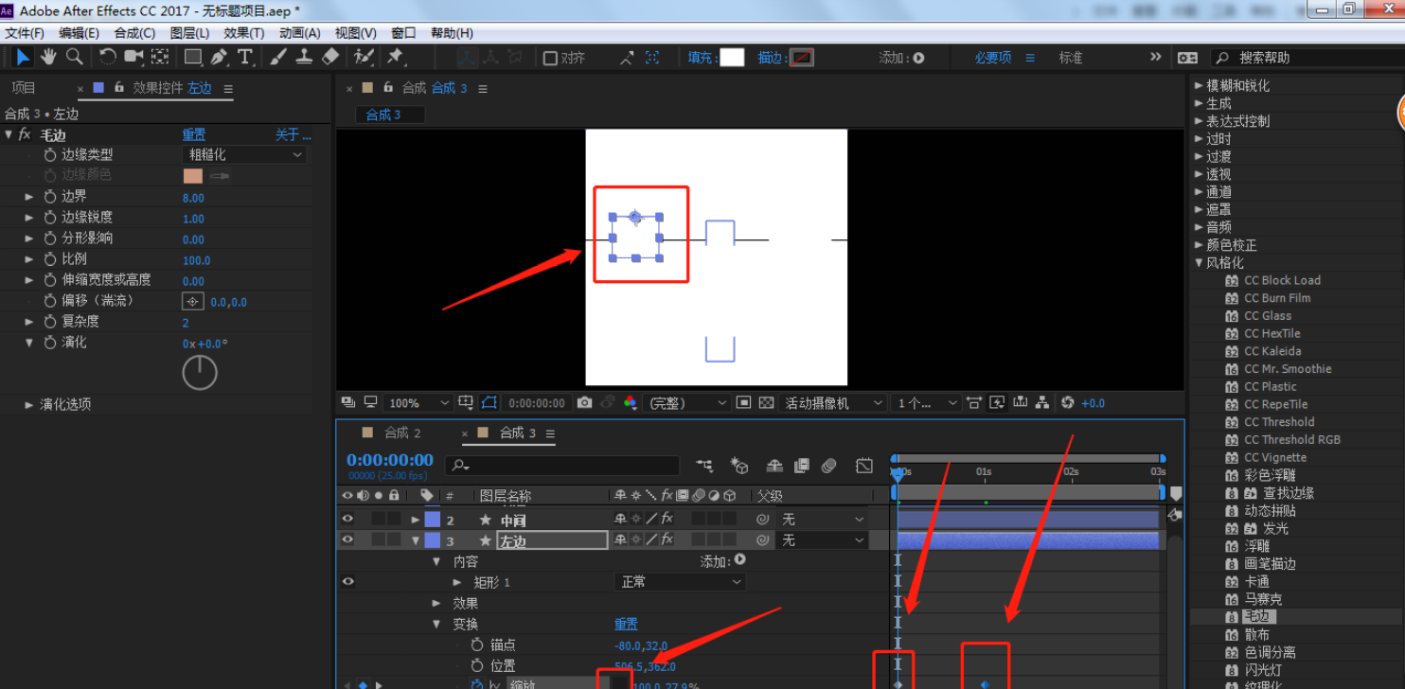Open the 合成(C) menu
The image size is (1405, 689).
click(134, 33)
